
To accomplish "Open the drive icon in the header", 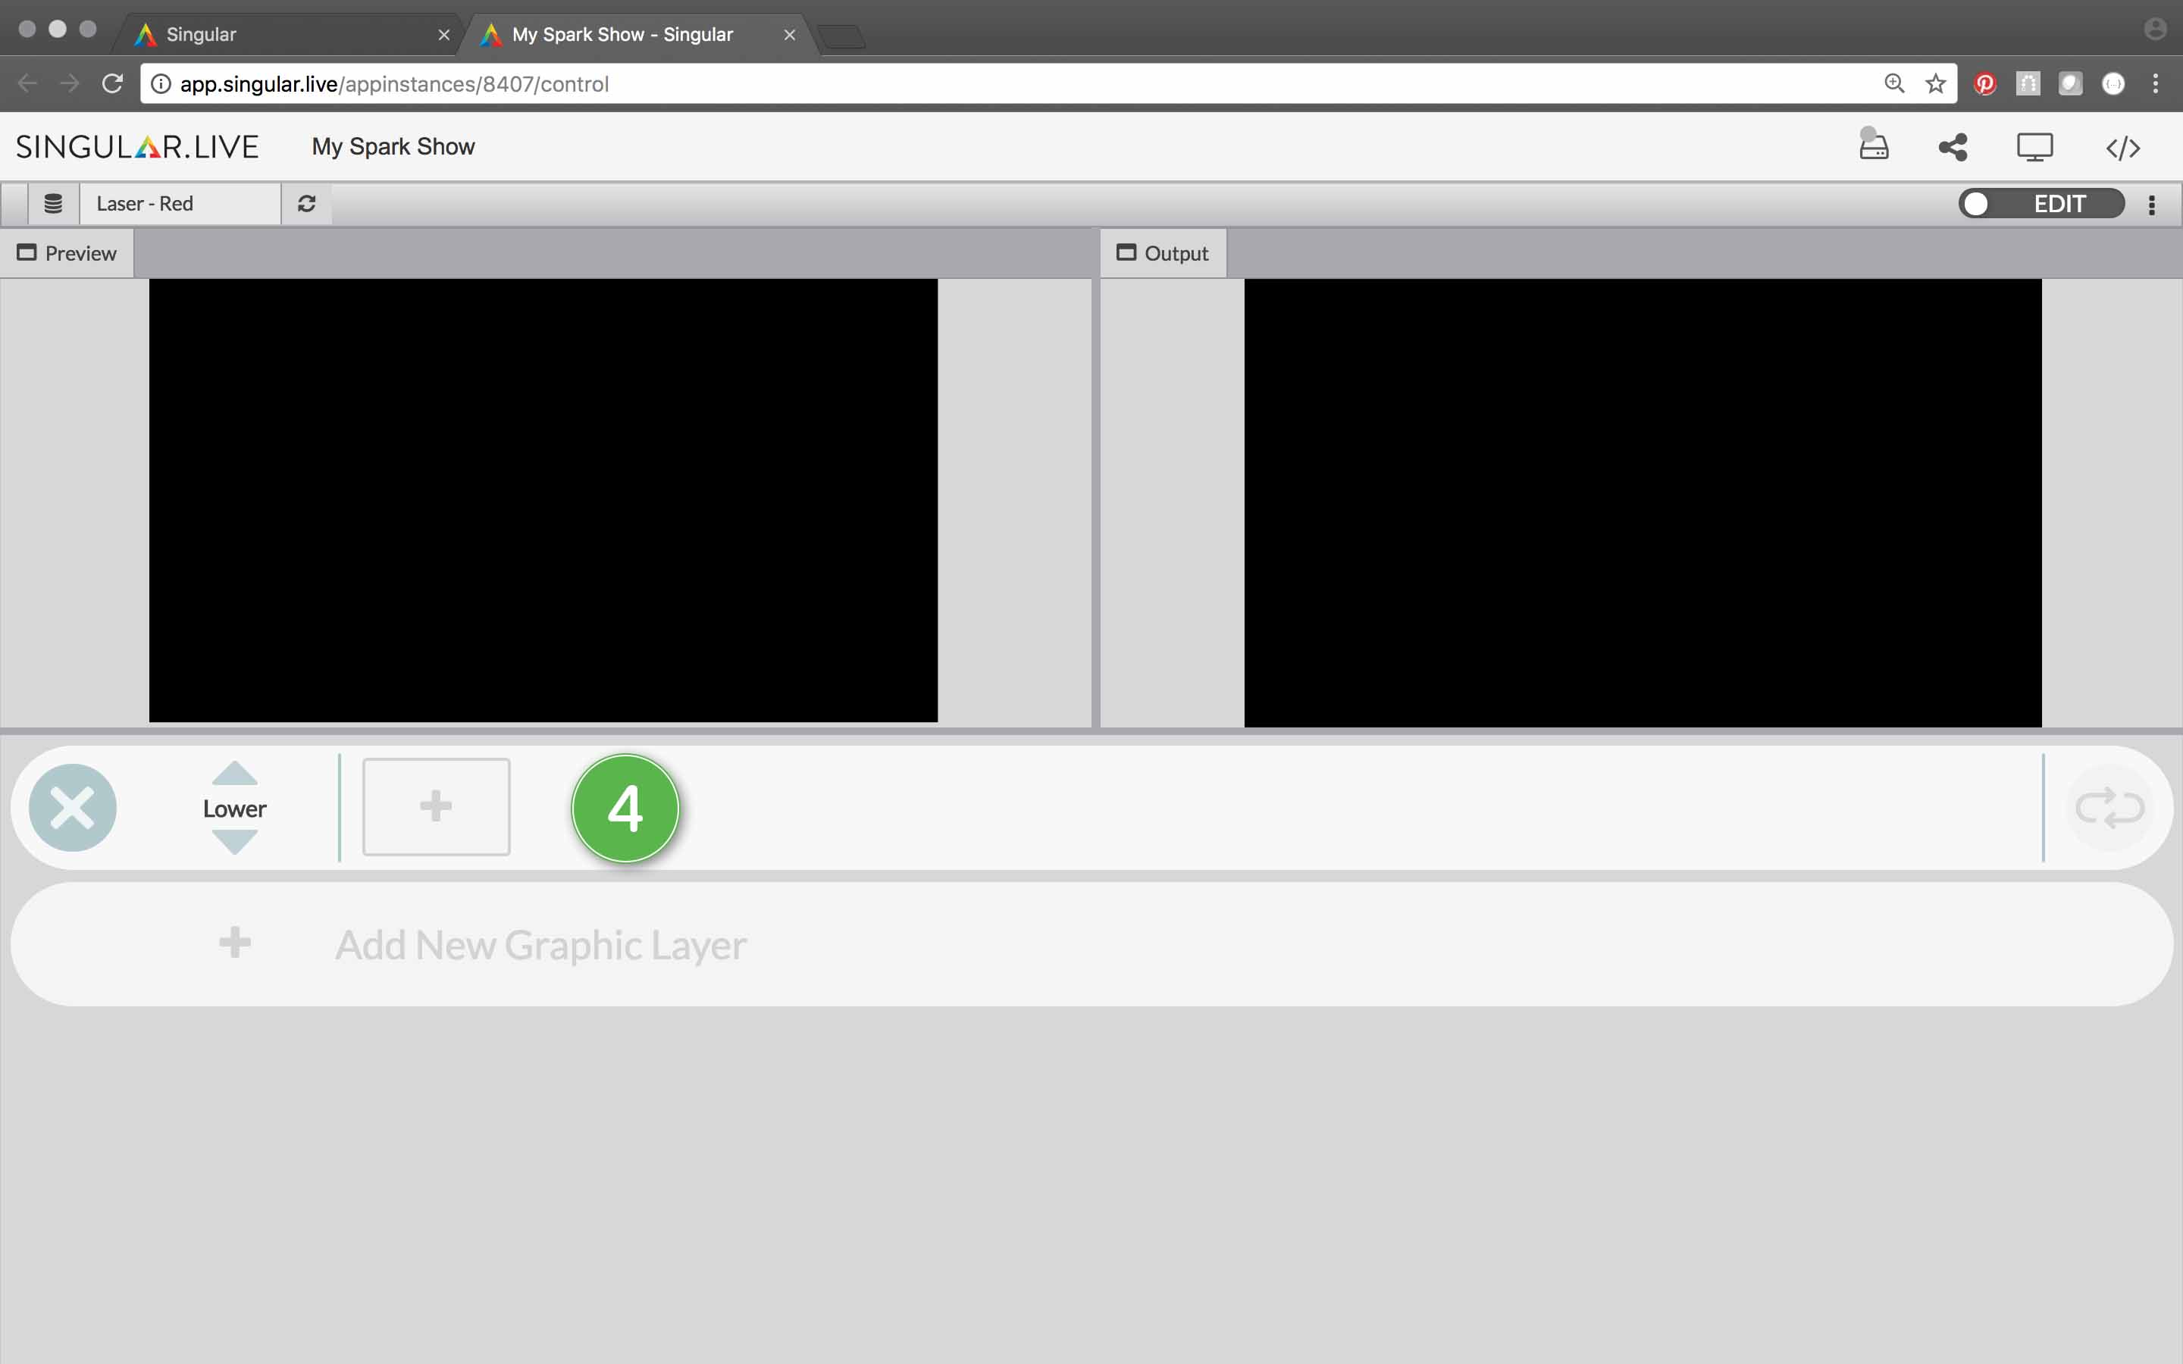I will point(1874,144).
